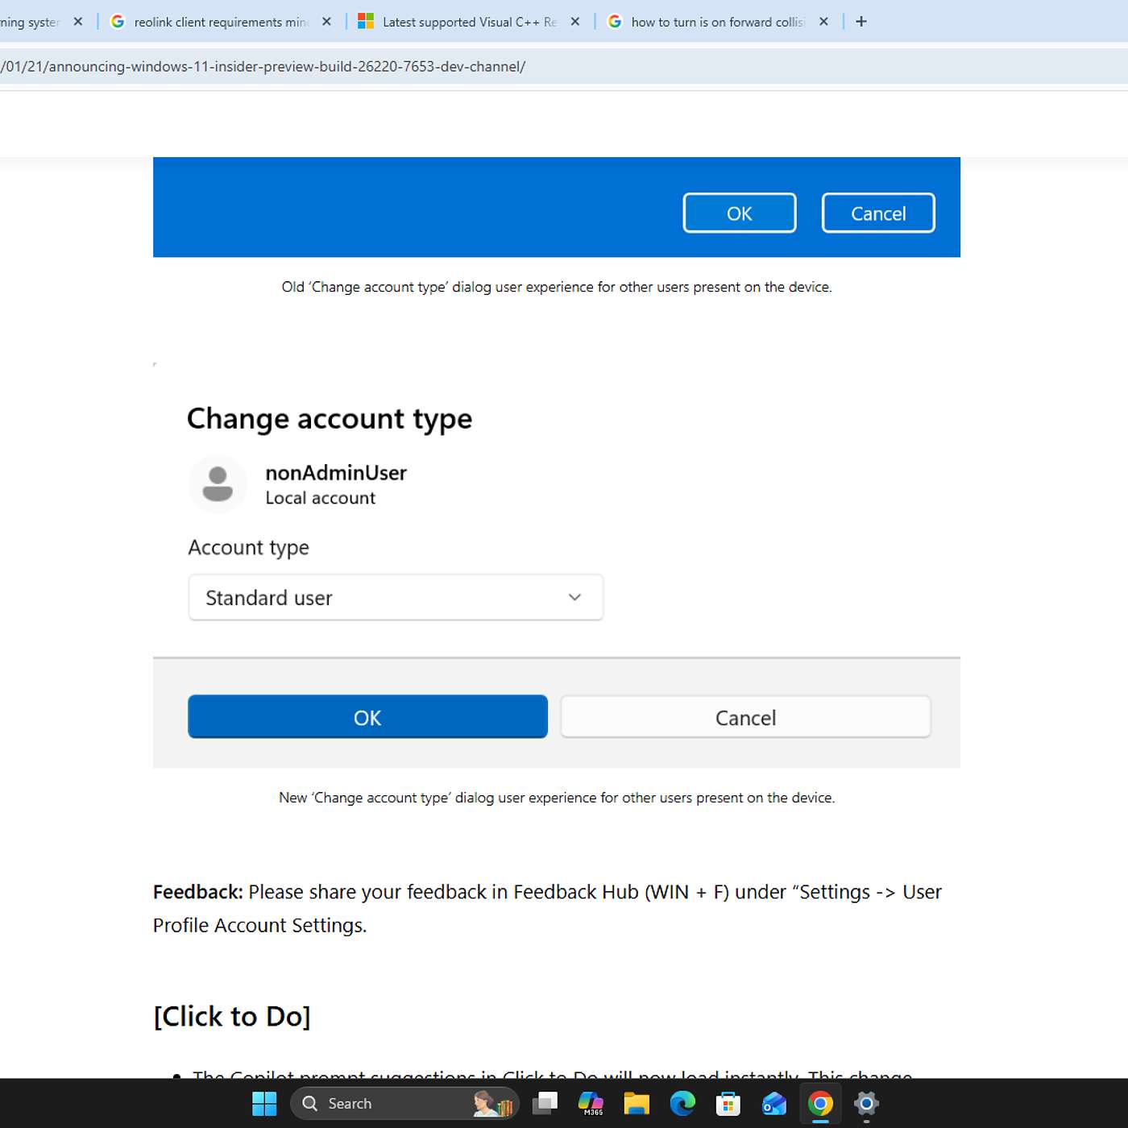The width and height of the screenshot is (1128, 1128).
Task: Click OK in the new dialog image
Action: pyautogui.click(x=367, y=717)
